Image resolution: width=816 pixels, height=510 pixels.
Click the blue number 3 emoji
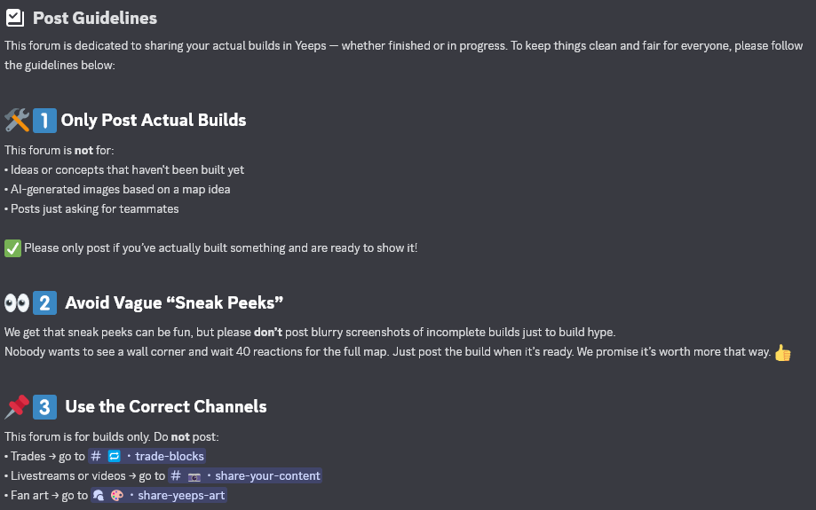coord(44,407)
